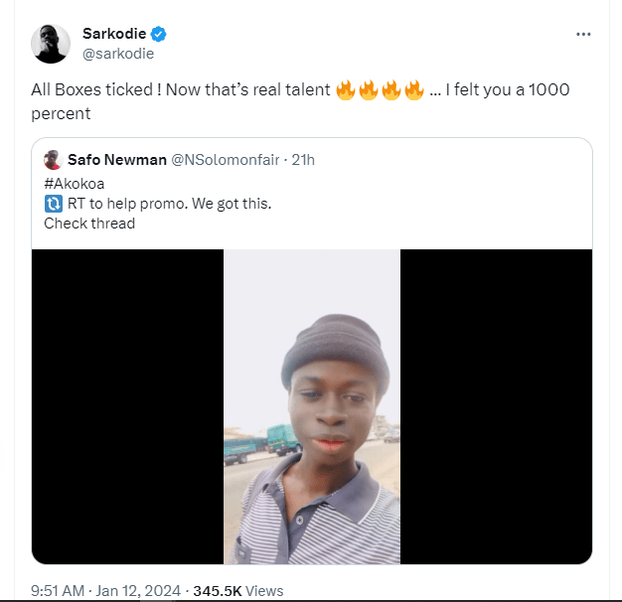Click the blue verified badge
Viewport: 622px width, 602px height.
[x=158, y=34]
